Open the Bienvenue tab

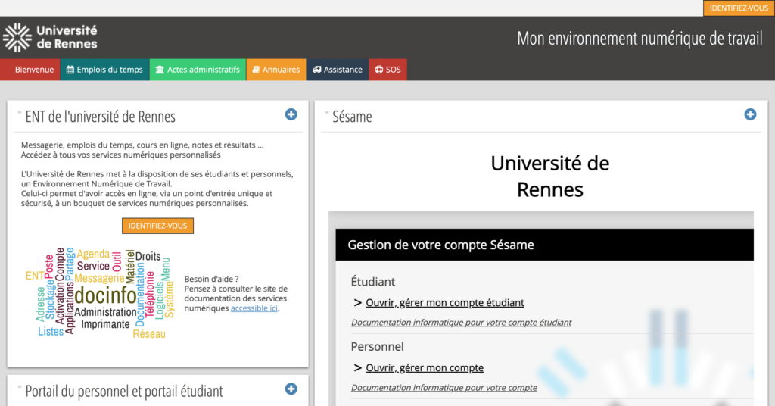coord(30,70)
